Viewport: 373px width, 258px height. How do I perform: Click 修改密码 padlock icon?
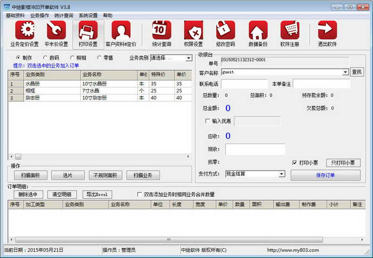226,31
